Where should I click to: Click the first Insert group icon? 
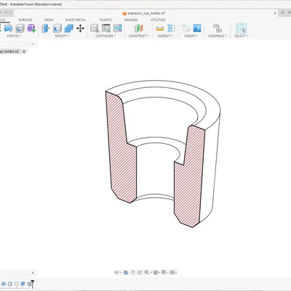(x=186, y=28)
